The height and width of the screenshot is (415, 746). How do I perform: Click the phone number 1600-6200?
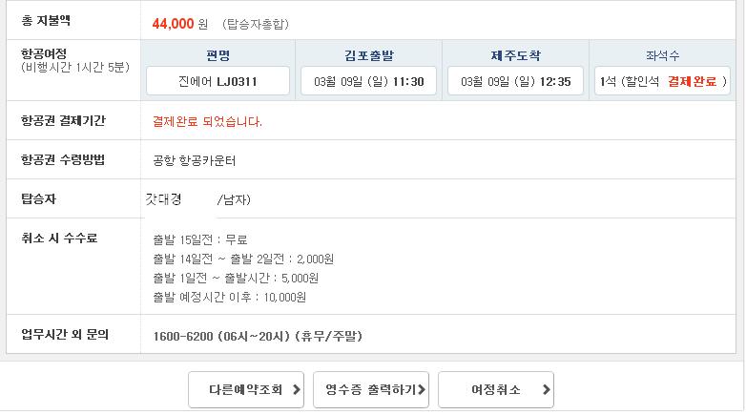[x=183, y=337]
